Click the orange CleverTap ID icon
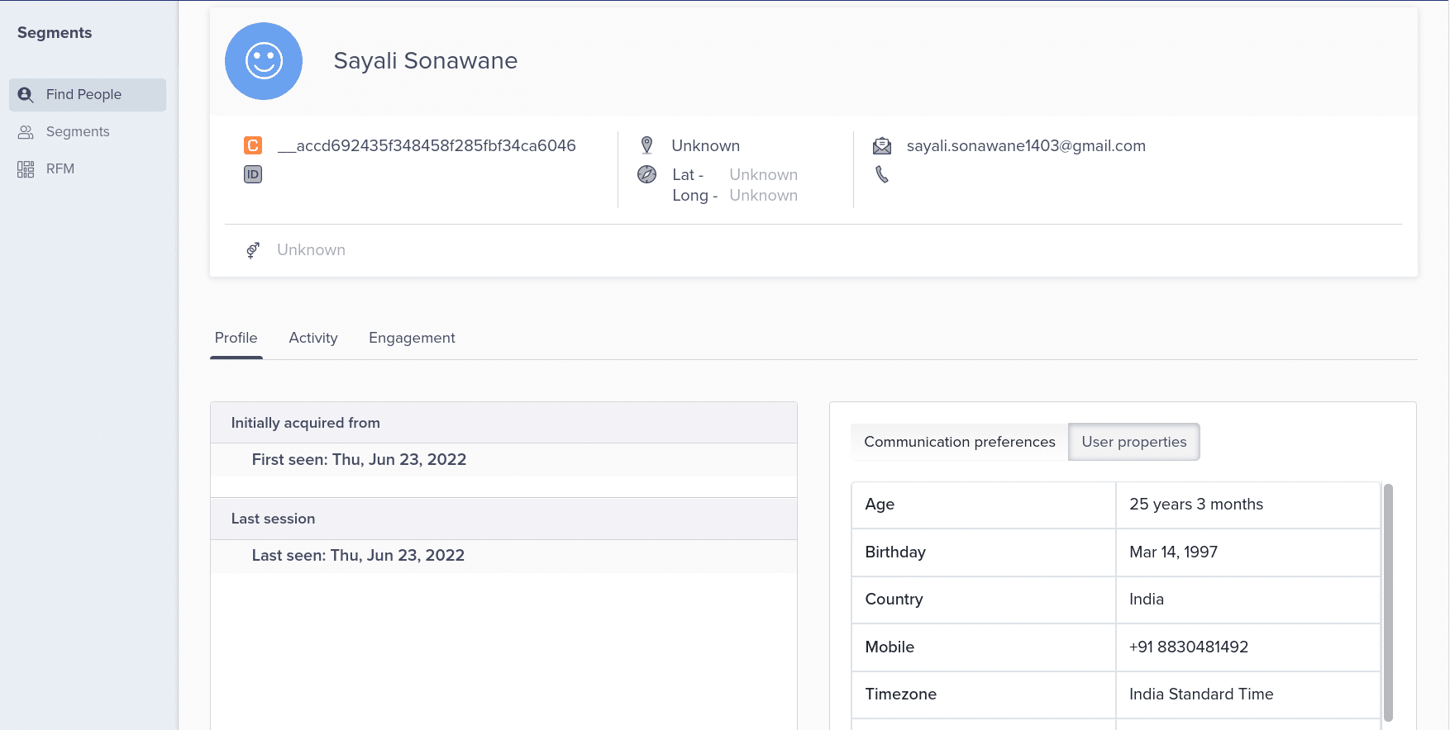This screenshot has width=1450, height=730. [x=253, y=145]
